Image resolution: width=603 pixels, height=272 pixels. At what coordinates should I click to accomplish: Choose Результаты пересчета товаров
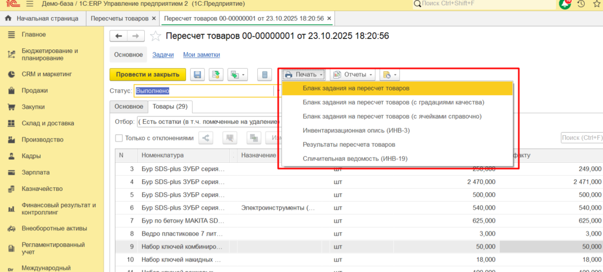[x=397, y=145]
